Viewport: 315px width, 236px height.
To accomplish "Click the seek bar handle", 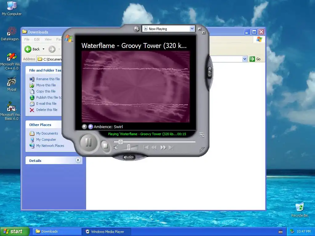I will [x=120, y=142].
